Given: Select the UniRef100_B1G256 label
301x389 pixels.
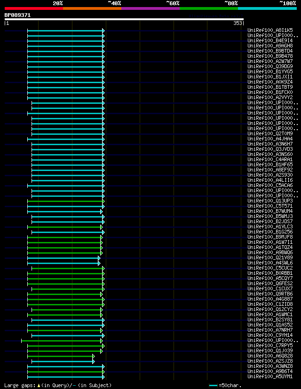Looking at the screenshot, I should pyautogui.click(x=270, y=232).
